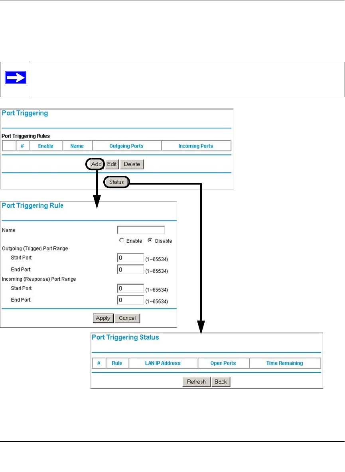Click the Open Ports column header
Image resolution: width=345 pixels, height=472 pixels.
223,363
